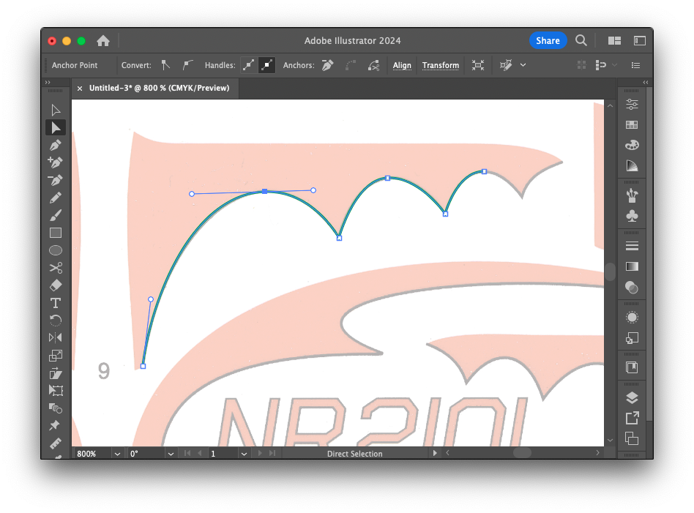Click the vertical scrollbar thumb

pyautogui.click(x=611, y=272)
